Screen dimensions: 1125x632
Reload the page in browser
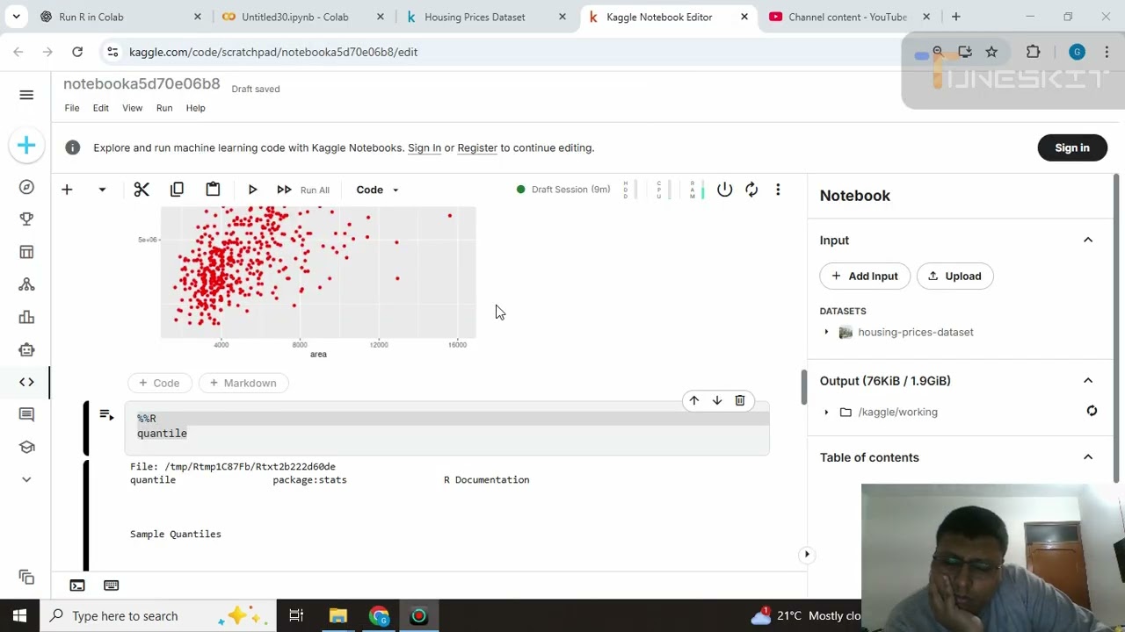tap(77, 52)
